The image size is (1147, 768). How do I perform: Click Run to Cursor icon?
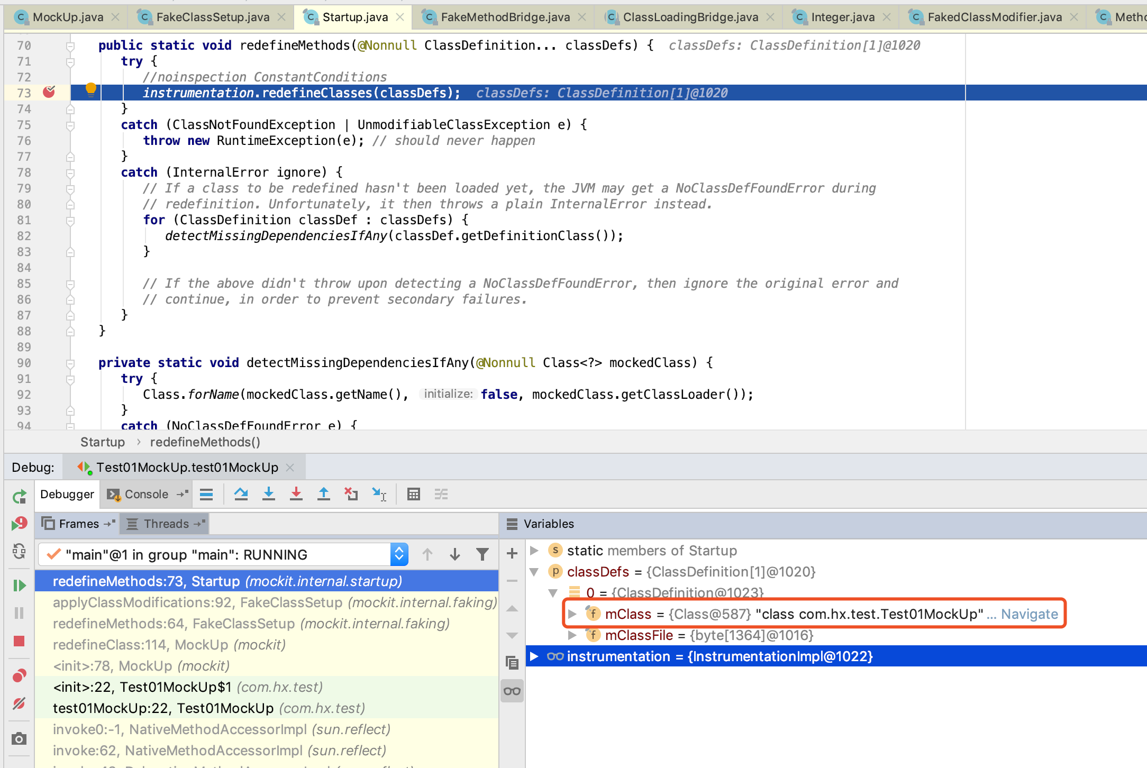click(379, 494)
